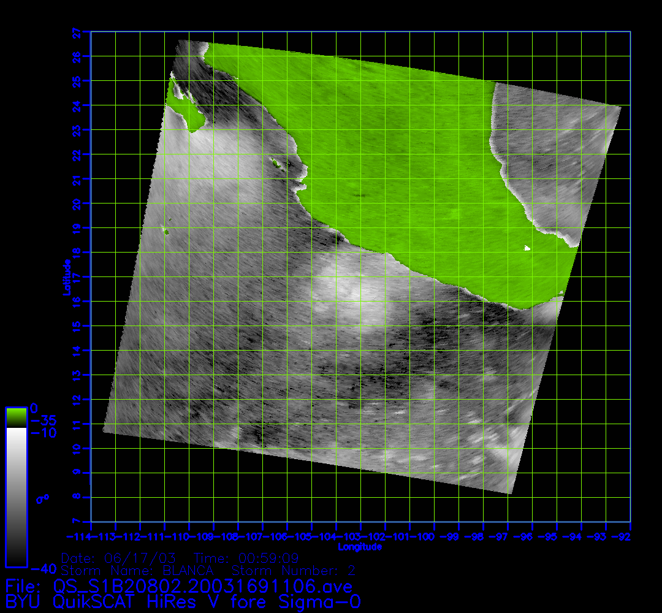Click the green land section of color bar
Screen dimensions: 662x613
(x=16, y=417)
